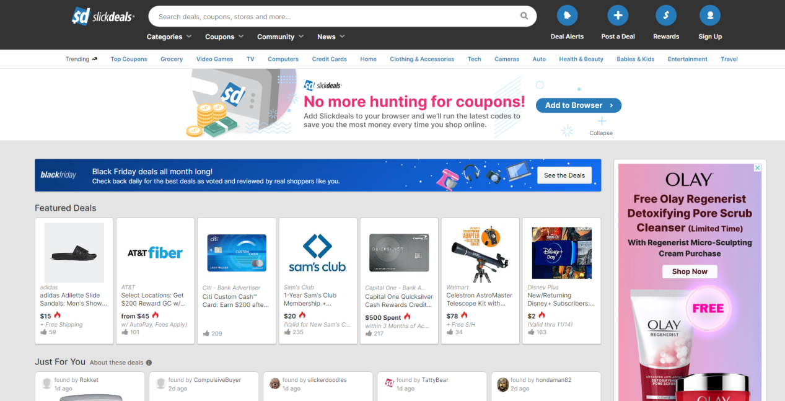Open the Video Games tab

coord(214,59)
